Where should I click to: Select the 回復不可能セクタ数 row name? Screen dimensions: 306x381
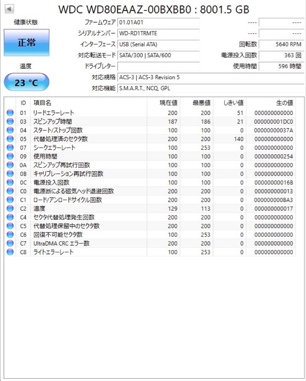point(58,235)
